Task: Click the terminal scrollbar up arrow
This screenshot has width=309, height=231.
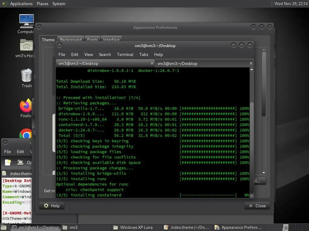Action: pyautogui.click(x=252, y=69)
